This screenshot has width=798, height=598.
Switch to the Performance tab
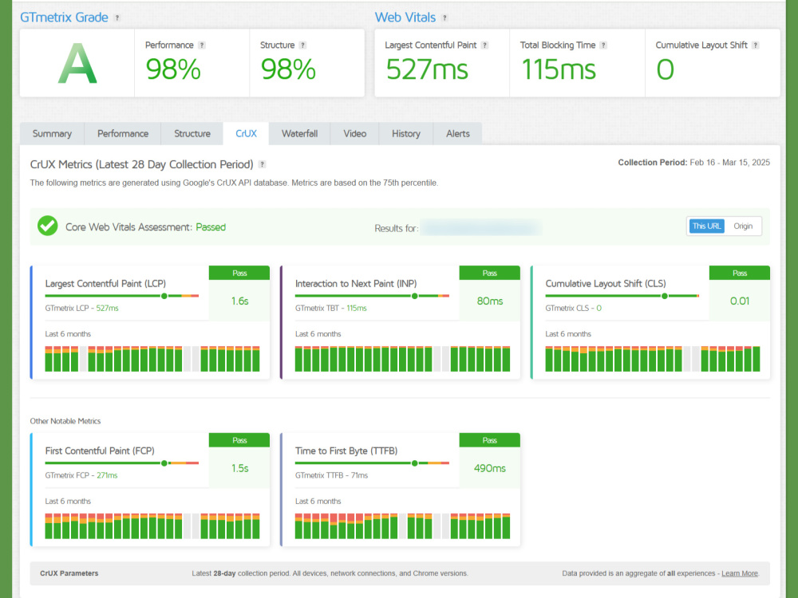point(123,134)
